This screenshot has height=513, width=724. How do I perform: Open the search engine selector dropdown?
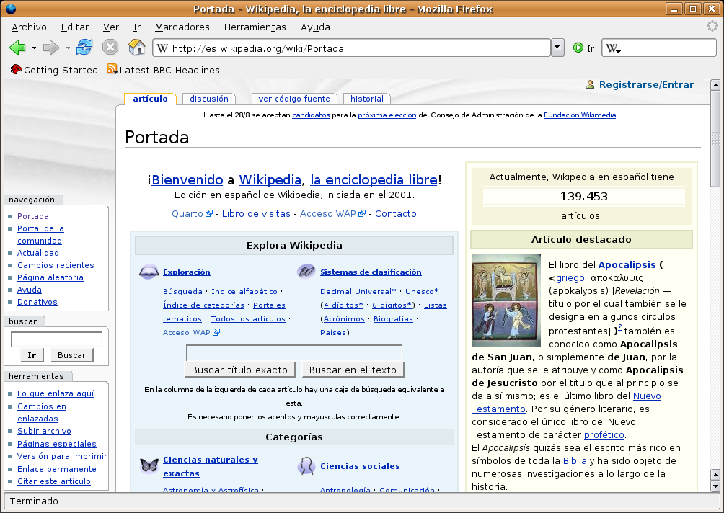click(x=613, y=48)
